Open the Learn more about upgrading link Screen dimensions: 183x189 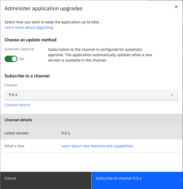click(29, 27)
